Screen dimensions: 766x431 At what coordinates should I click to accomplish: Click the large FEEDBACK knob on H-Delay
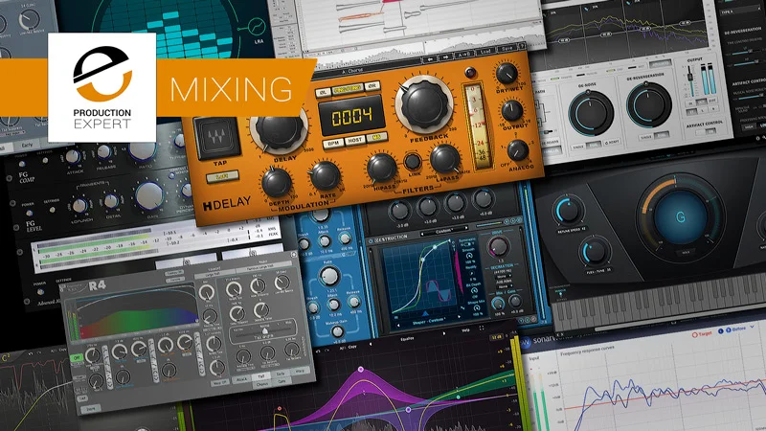tap(424, 105)
